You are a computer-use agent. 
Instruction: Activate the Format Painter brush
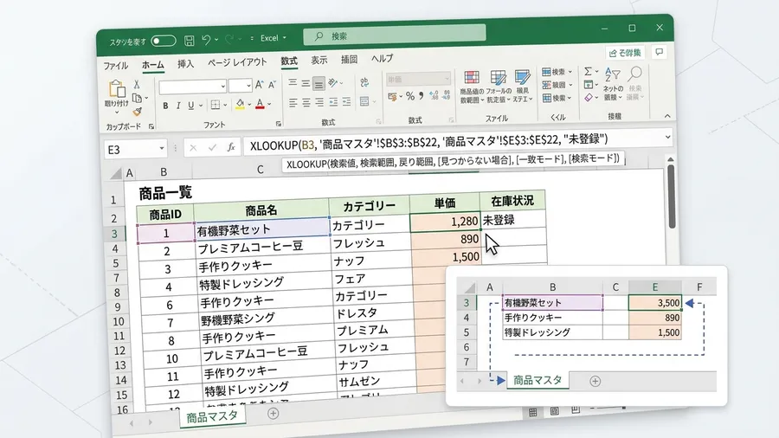[138, 112]
